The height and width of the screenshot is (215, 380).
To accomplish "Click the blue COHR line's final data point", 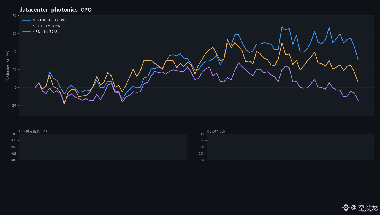I will (358, 60).
